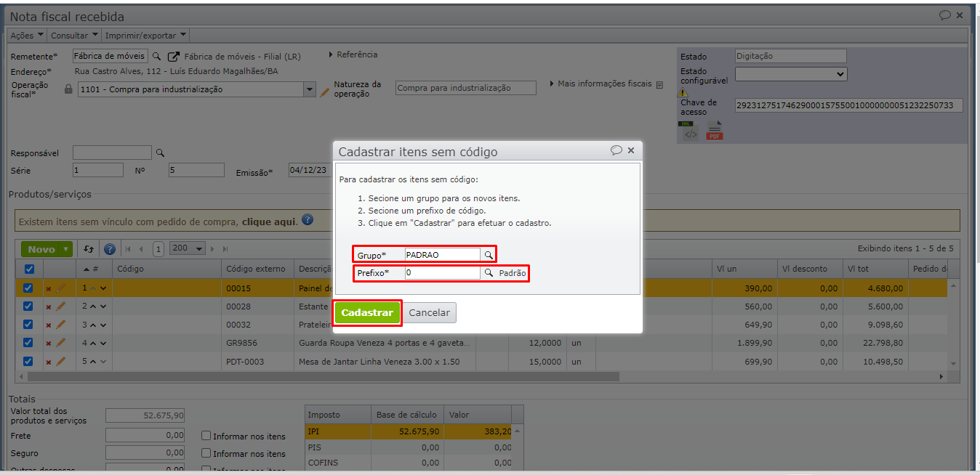Viewport: 980px width, 475px height.
Task: Click the Frete value field
Action: (x=145, y=436)
